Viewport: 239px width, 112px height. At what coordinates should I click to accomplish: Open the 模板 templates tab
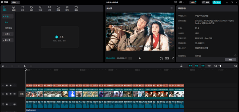click(76, 8)
